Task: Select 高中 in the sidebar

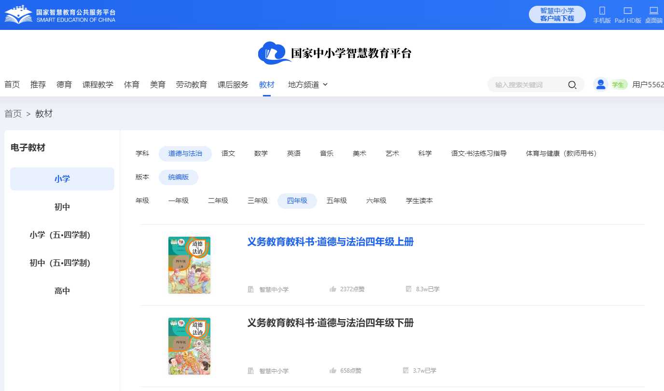Action: click(x=62, y=291)
